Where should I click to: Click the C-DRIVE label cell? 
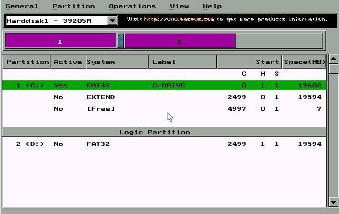point(169,86)
